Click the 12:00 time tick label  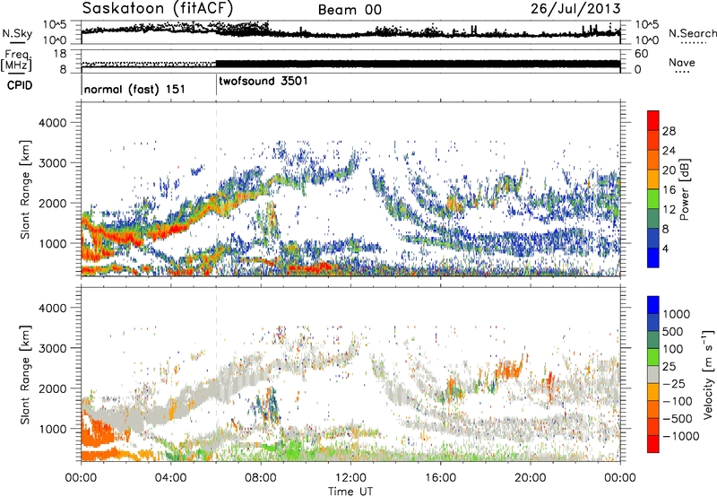350,478
